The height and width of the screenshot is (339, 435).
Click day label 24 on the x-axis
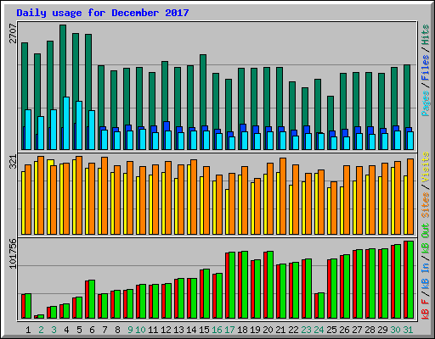319,330
